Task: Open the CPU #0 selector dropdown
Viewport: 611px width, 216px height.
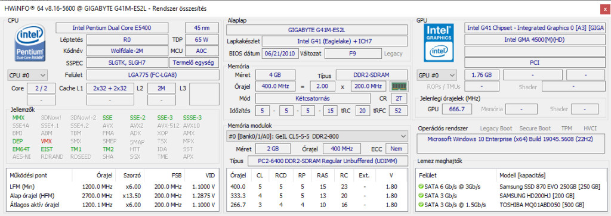Action: [27, 75]
